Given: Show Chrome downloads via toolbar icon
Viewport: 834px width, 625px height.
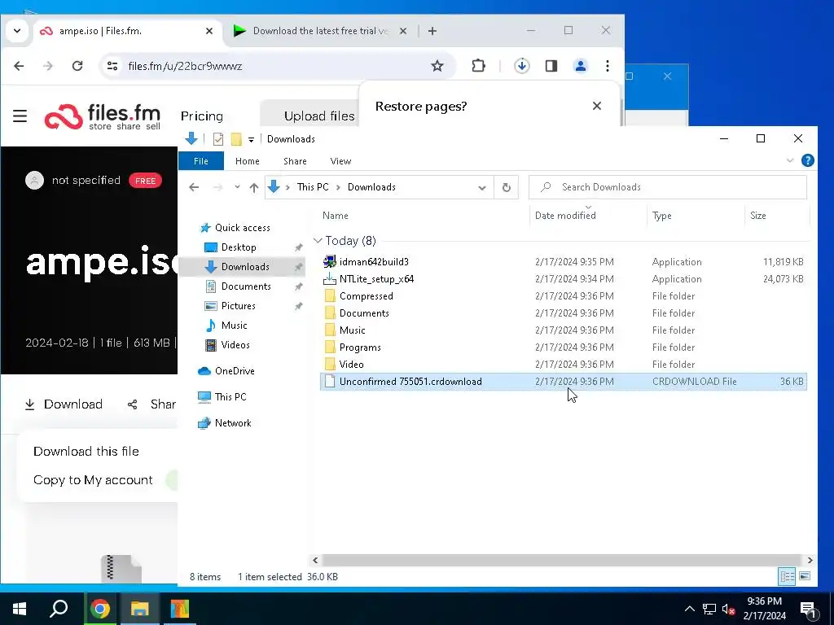Looking at the screenshot, I should point(522,66).
